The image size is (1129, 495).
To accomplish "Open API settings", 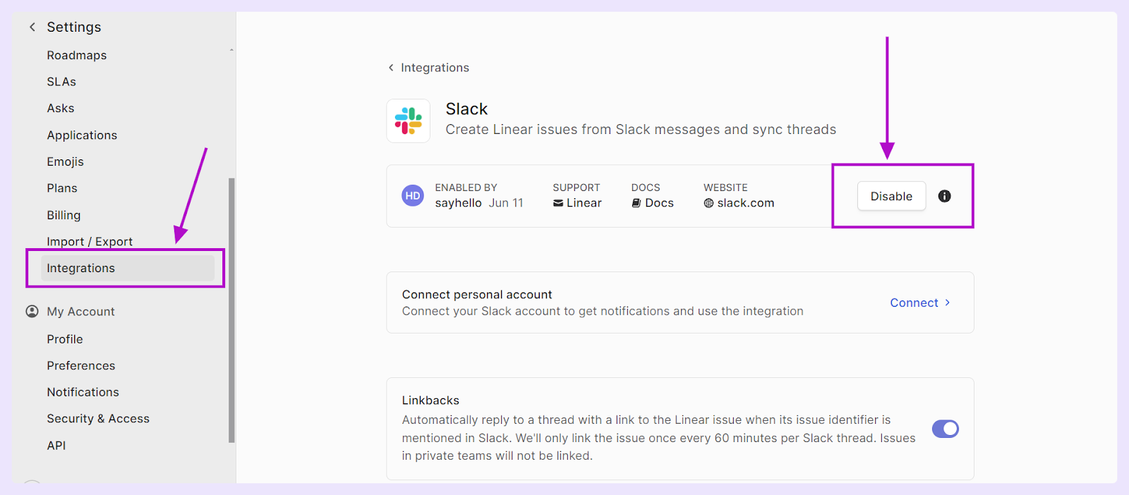I will 56,446.
